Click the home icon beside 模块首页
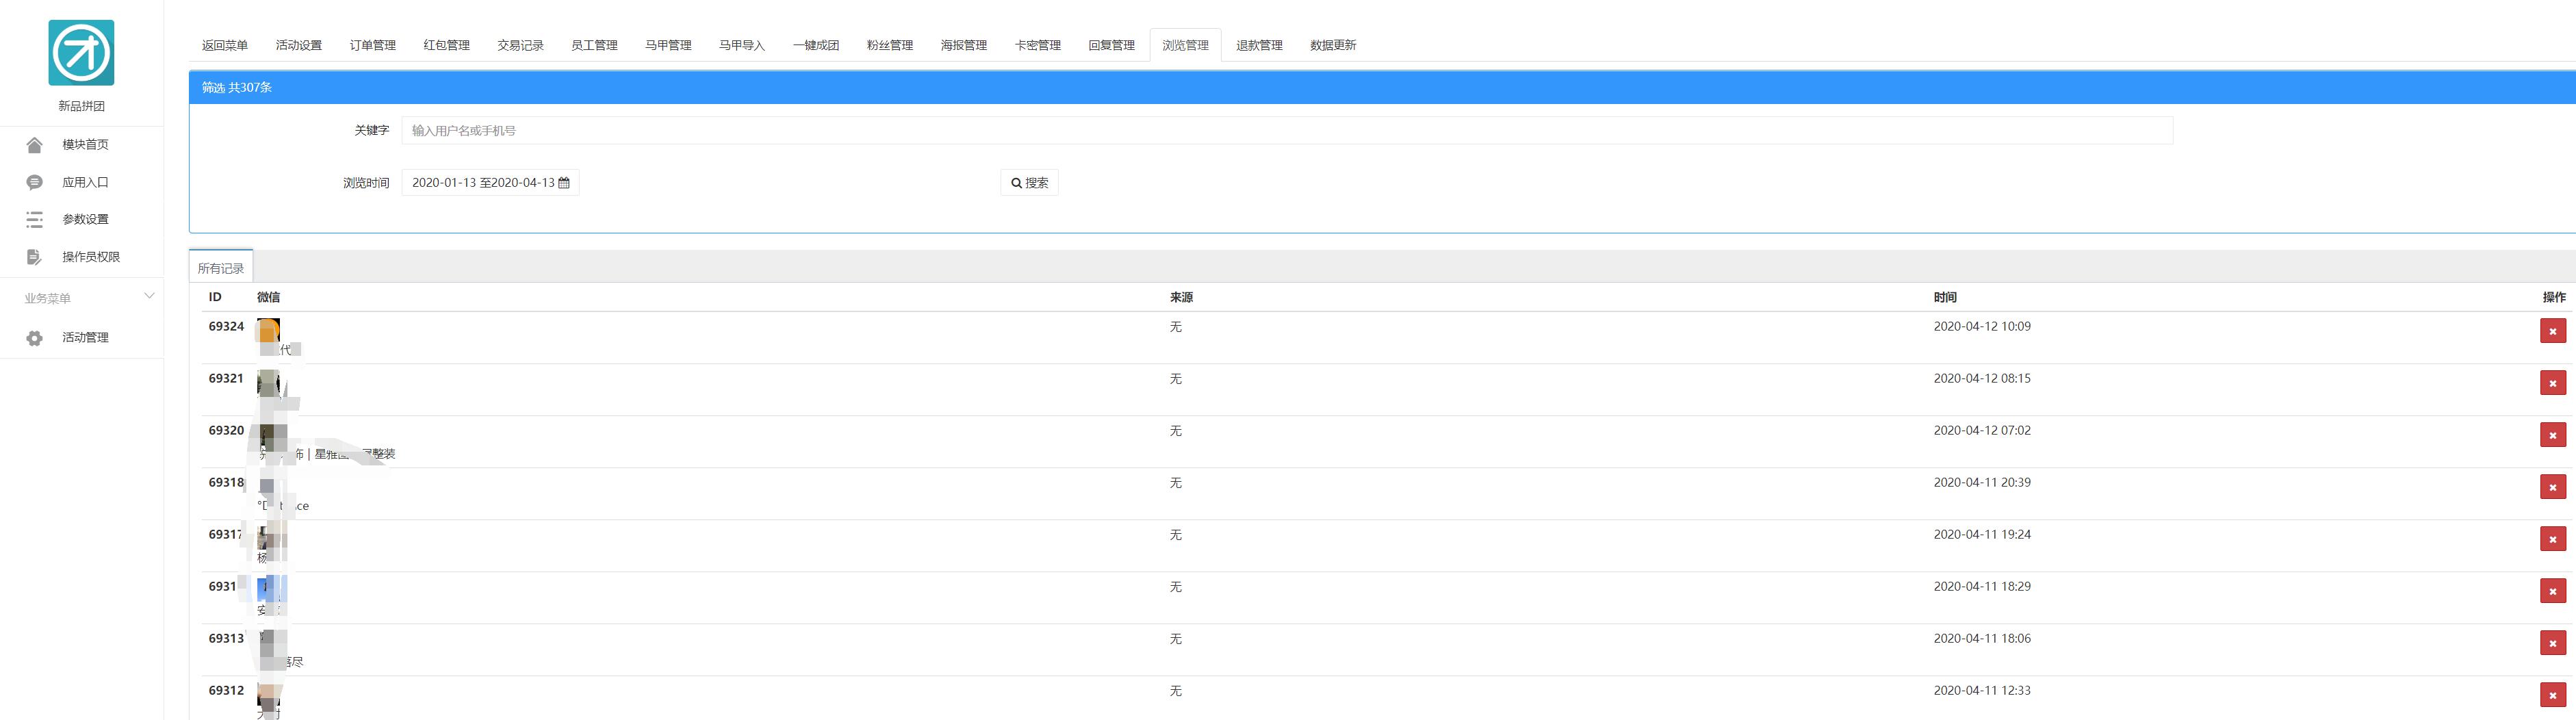The width and height of the screenshot is (2576, 720). point(34,145)
